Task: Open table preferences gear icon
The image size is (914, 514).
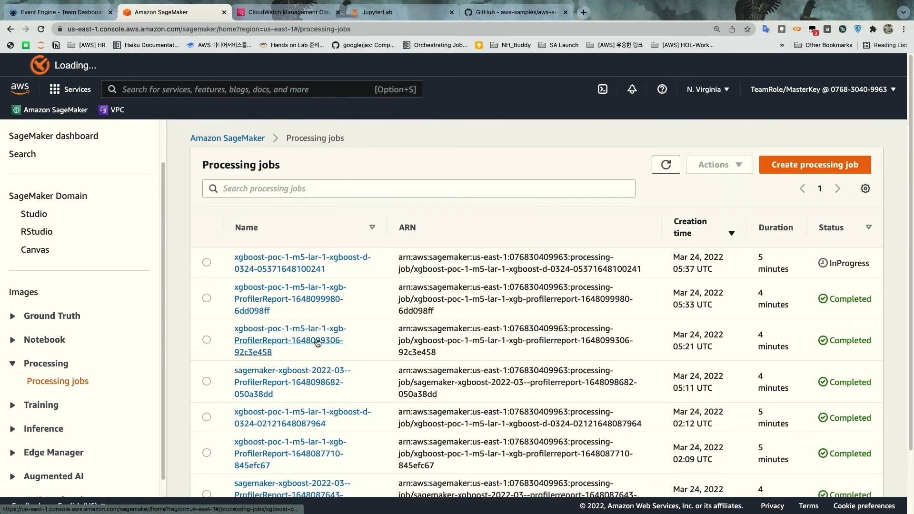Action: coord(865,188)
